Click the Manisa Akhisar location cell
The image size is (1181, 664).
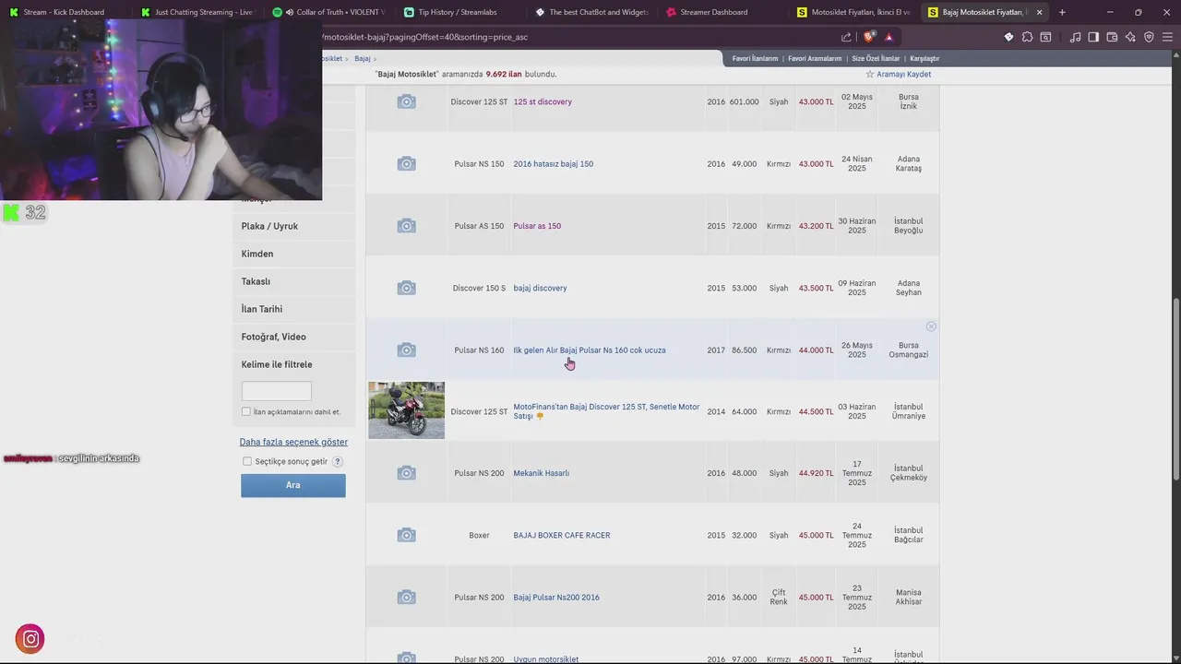click(909, 597)
